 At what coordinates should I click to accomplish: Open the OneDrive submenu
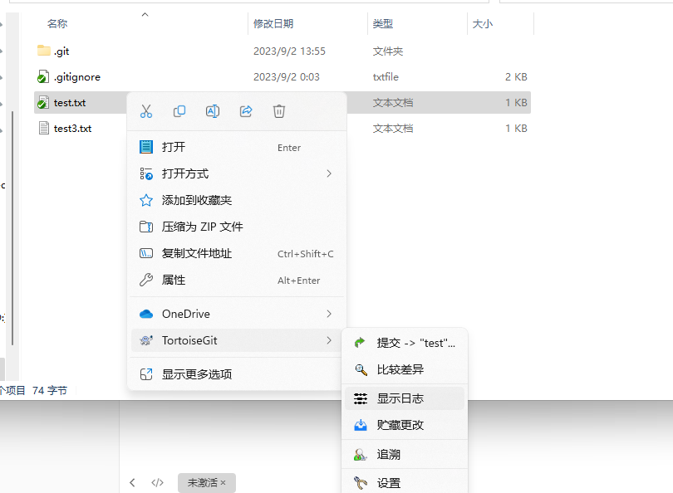[x=237, y=314]
